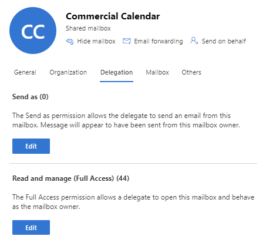Open the Others tab
The width and height of the screenshot is (259, 243).
click(191, 72)
